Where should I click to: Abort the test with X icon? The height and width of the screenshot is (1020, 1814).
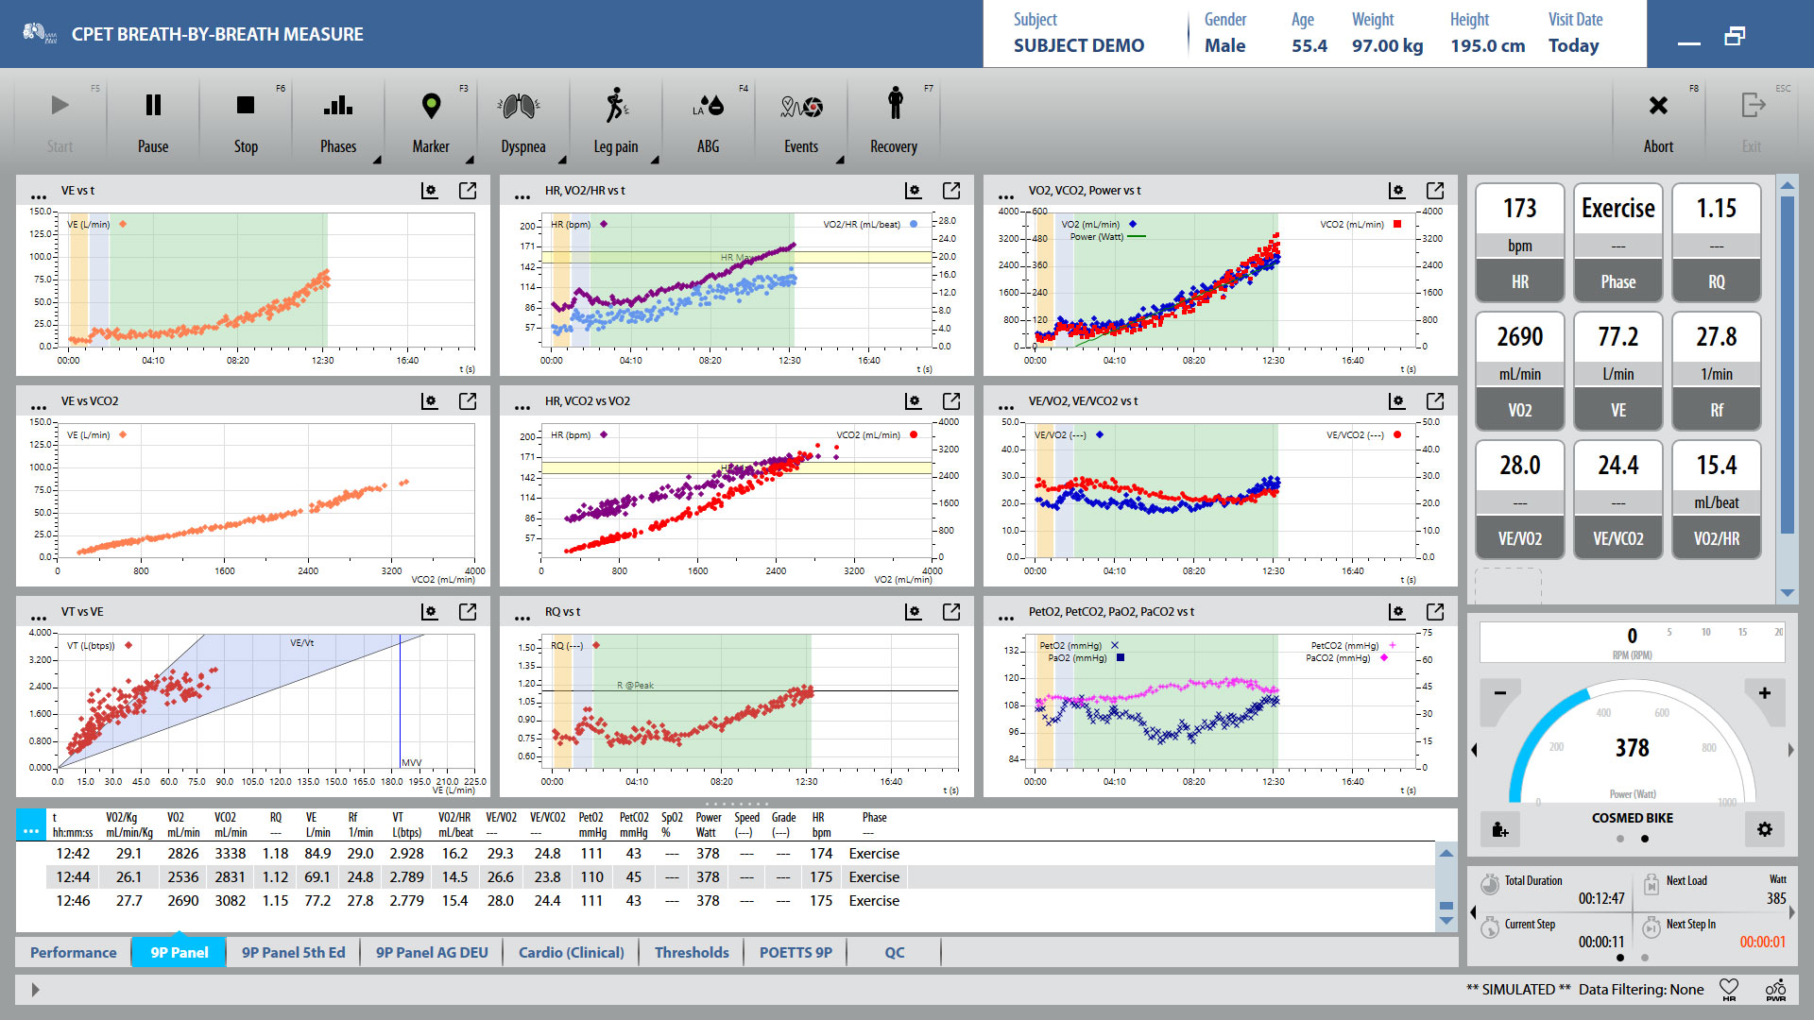(x=1657, y=107)
